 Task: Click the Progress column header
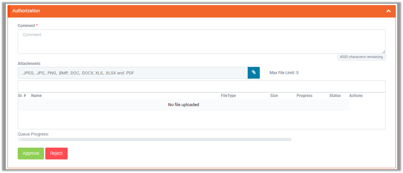click(304, 96)
